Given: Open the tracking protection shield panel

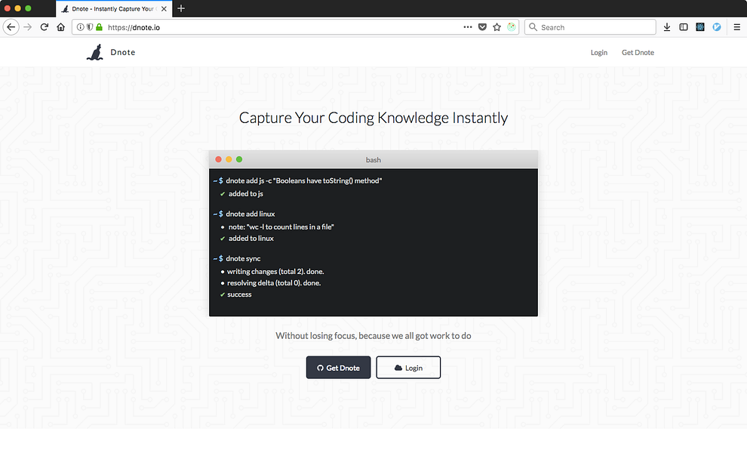Looking at the screenshot, I should tap(90, 27).
